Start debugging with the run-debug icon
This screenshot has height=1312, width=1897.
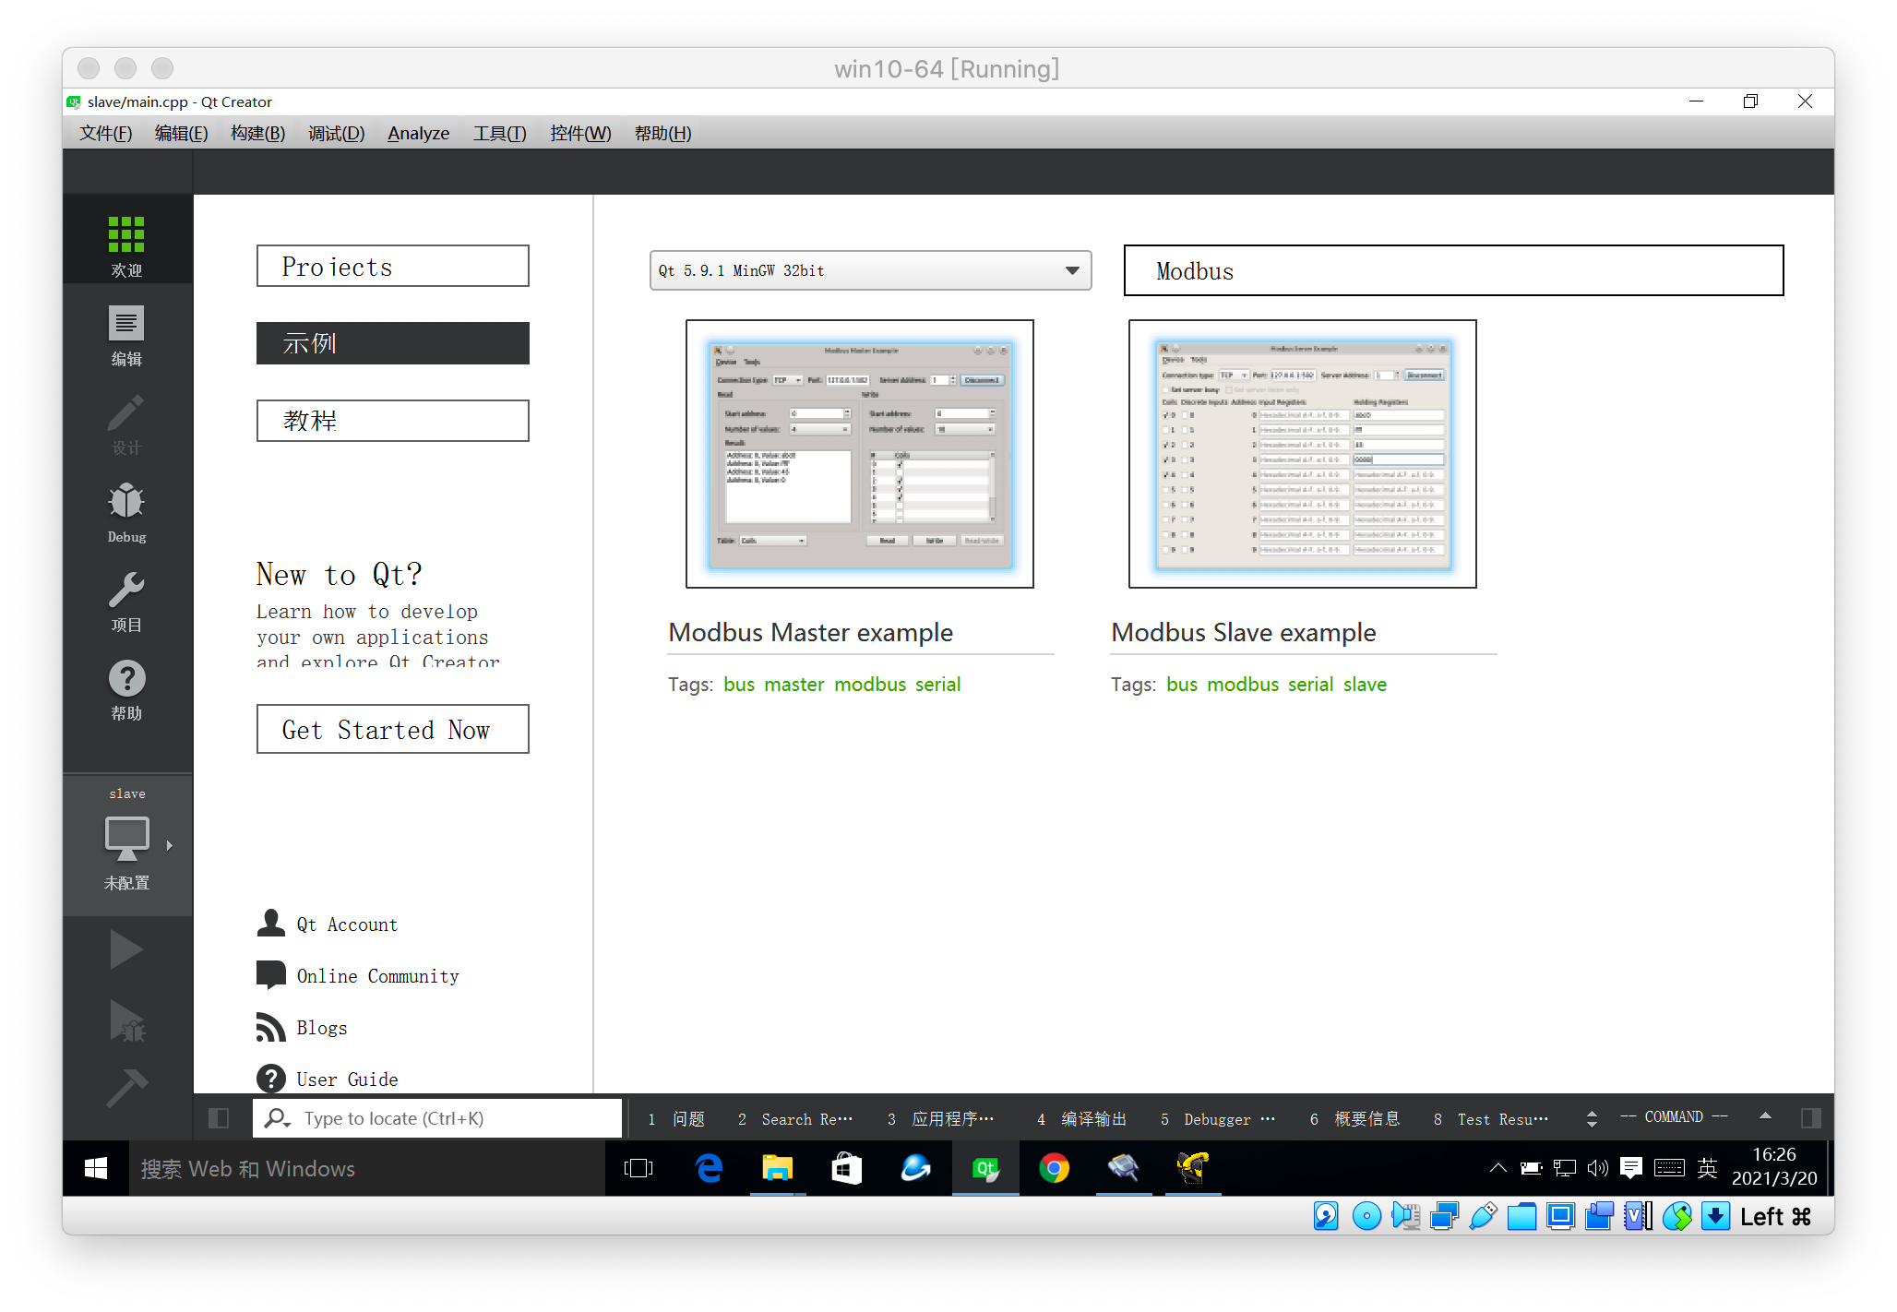pyautogui.click(x=126, y=1020)
